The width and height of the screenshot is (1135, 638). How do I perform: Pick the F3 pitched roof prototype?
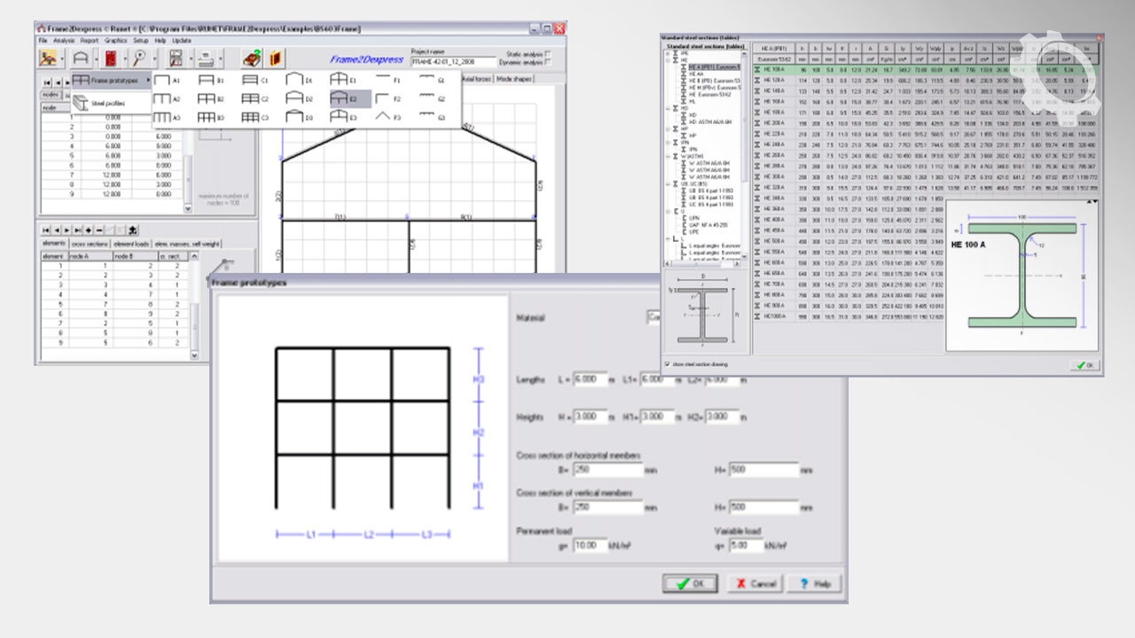383,117
